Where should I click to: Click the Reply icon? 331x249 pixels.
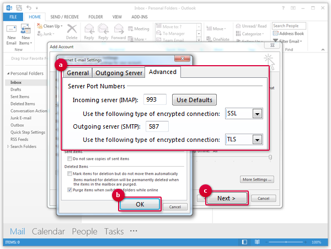pyautogui.click(x=87, y=30)
